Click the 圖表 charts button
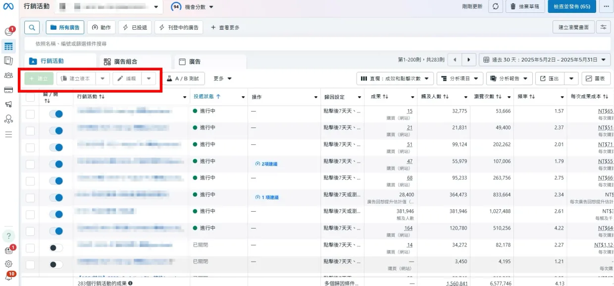The image size is (614, 286). click(596, 78)
